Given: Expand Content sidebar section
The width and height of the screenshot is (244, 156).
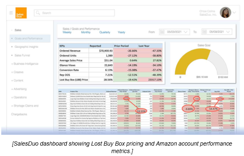Looking at the screenshot, I should pyautogui.click(x=17, y=80).
